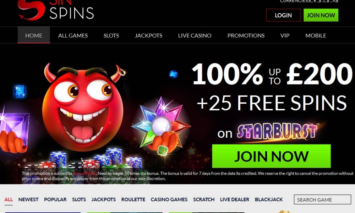Open the PROMOTIONS page

point(246,35)
